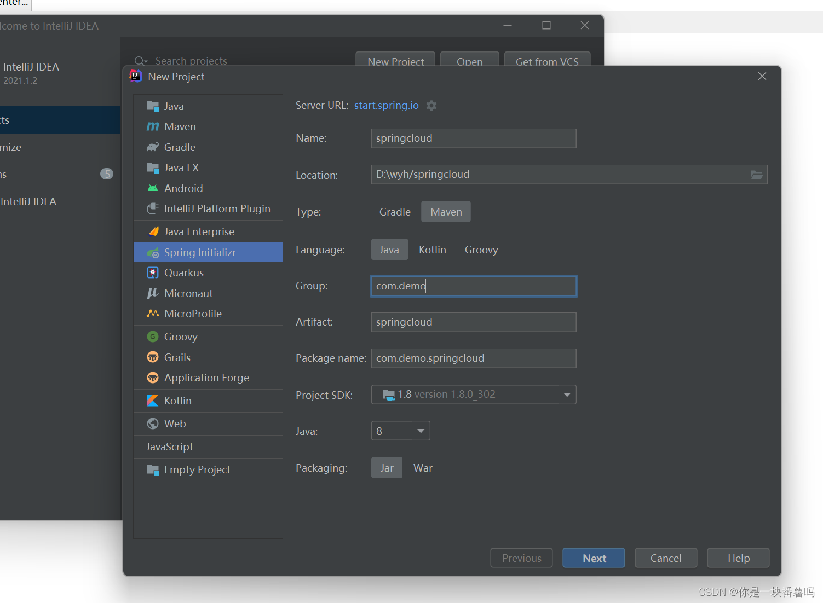Select Quarkus in the project type list
The width and height of the screenshot is (823, 603).
pyautogui.click(x=208, y=272)
